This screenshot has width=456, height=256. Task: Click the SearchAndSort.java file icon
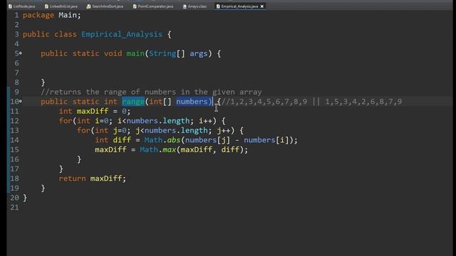point(88,6)
